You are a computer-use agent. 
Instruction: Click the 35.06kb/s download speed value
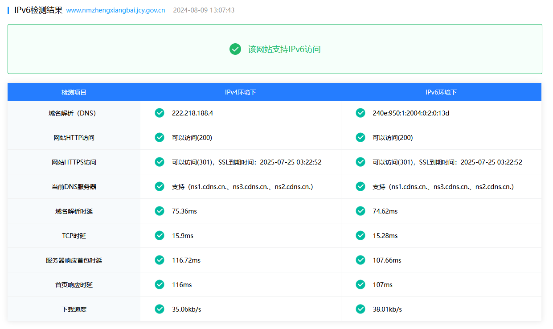point(187,309)
